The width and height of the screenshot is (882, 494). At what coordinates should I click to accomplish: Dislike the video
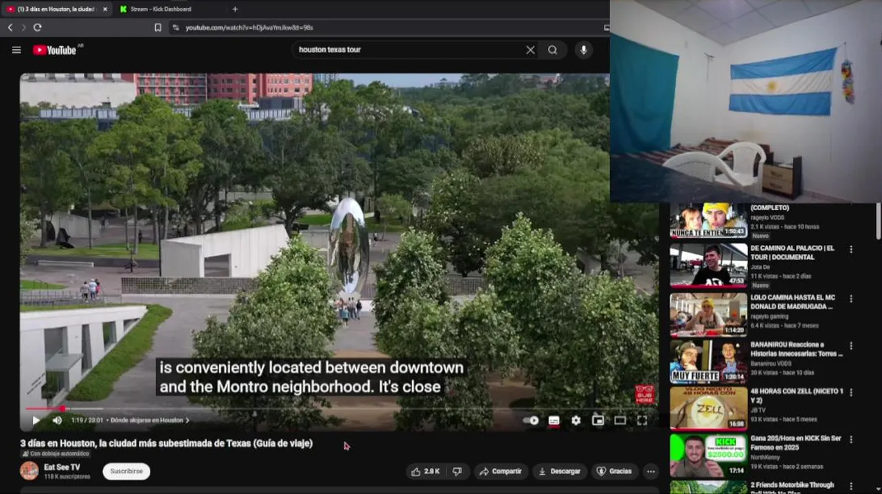tap(457, 471)
